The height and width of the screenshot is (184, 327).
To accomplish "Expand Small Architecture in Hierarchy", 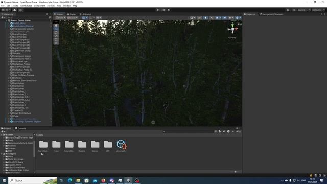I will click(9, 113).
